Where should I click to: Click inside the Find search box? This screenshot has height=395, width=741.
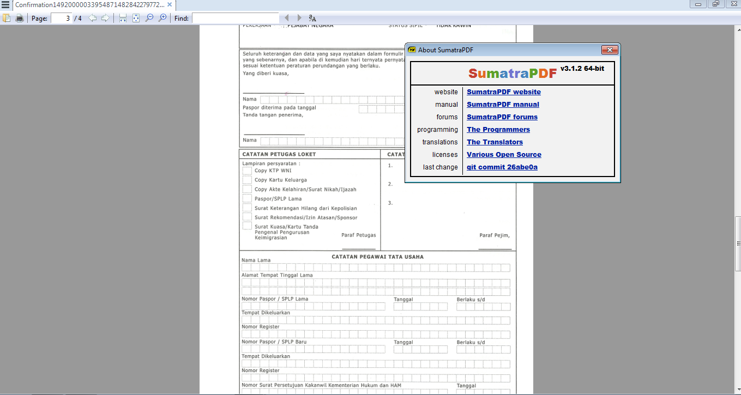pyautogui.click(x=234, y=18)
